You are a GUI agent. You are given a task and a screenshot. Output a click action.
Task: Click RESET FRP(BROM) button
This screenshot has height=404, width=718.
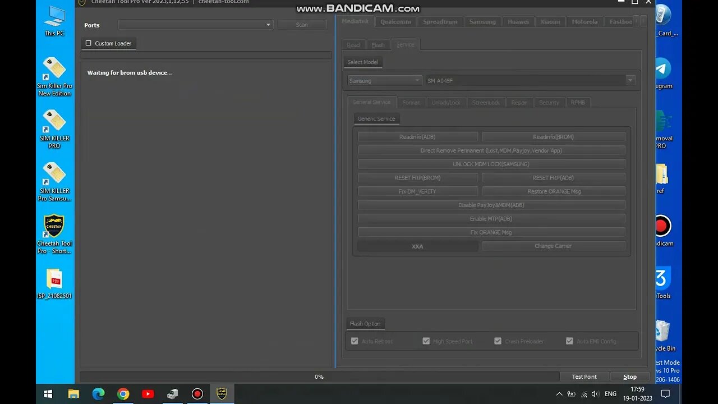(x=417, y=177)
